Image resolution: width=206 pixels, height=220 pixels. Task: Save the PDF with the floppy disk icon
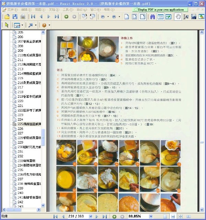click(x=15, y=17)
